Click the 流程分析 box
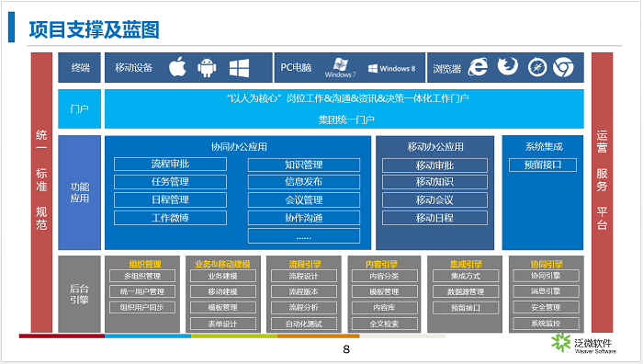This screenshot has width=643, height=364. (x=304, y=307)
